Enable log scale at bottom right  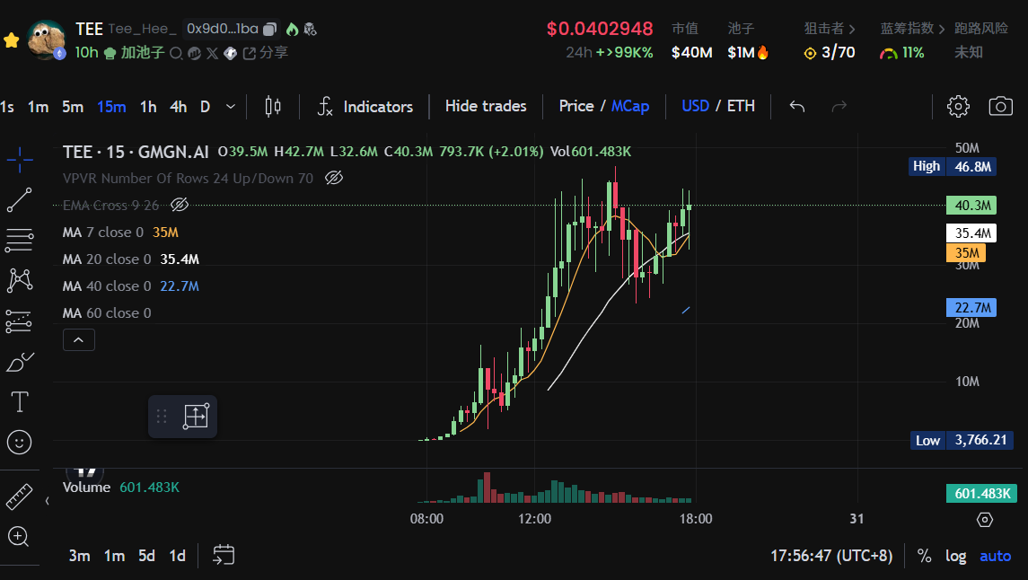click(955, 555)
